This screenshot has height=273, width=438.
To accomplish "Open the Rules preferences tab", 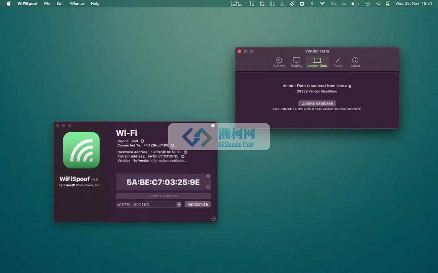I will pos(338,62).
